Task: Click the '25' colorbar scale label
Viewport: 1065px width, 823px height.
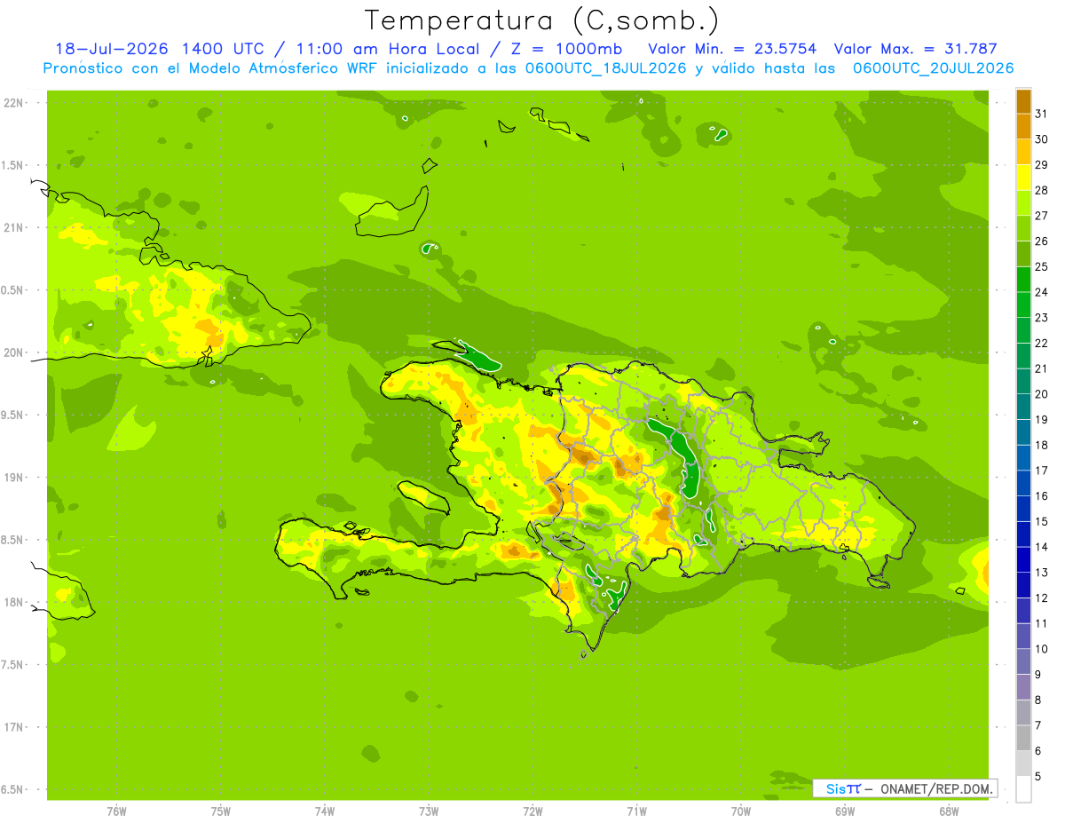Action: (x=1042, y=266)
